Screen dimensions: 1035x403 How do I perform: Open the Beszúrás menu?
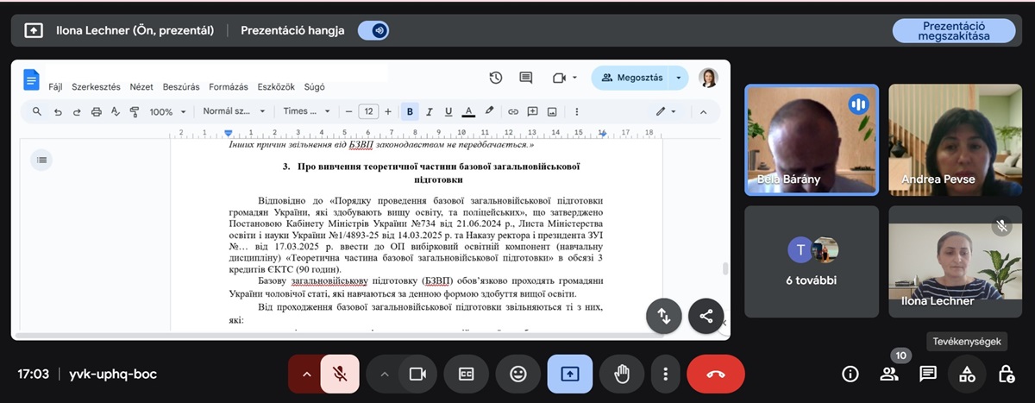[181, 87]
